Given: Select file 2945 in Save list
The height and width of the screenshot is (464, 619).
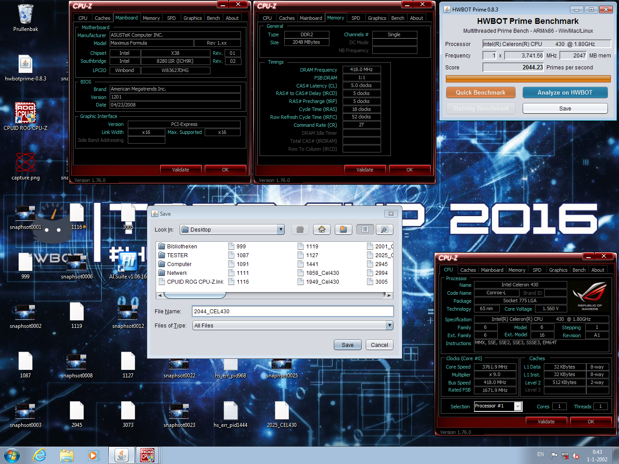Looking at the screenshot, I should click(x=378, y=264).
